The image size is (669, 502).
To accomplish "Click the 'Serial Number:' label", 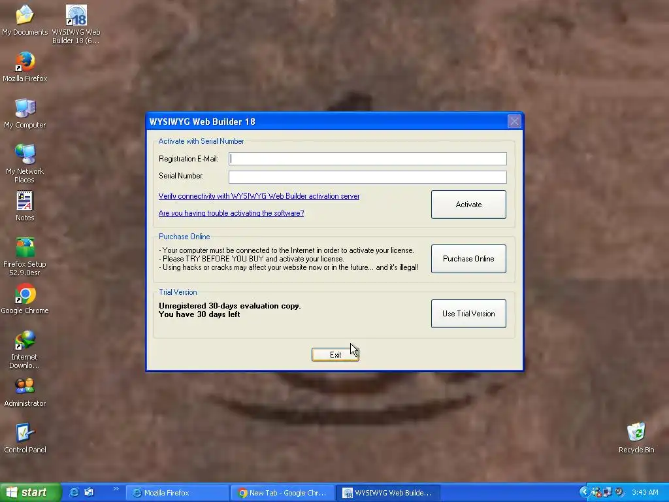I will [181, 176].
